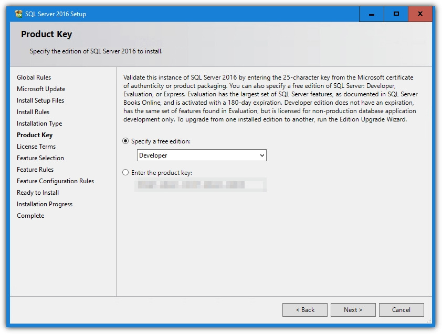Select Microsoft Update step in sidebar

click(41, 89)
